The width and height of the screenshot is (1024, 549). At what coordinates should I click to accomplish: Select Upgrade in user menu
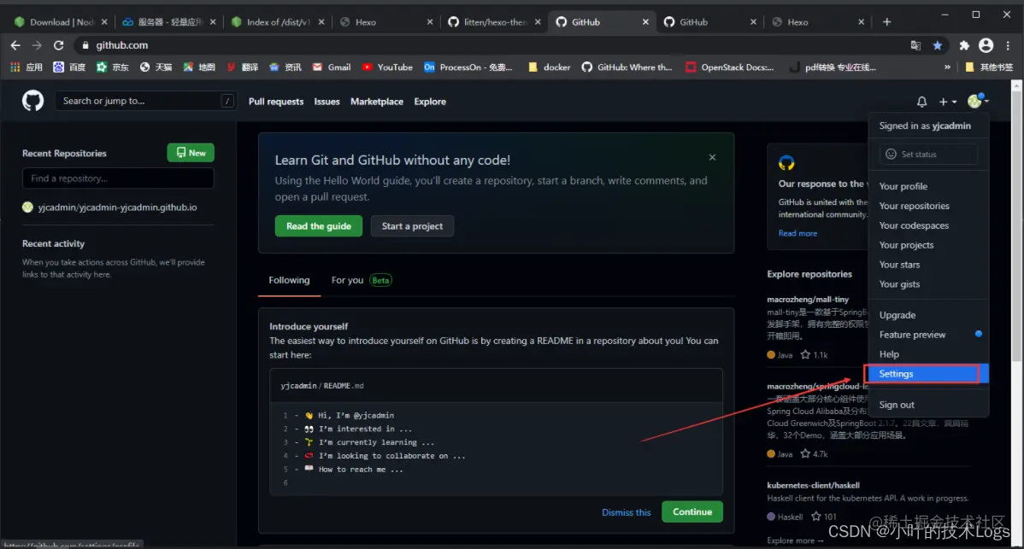tap(928, 315)
